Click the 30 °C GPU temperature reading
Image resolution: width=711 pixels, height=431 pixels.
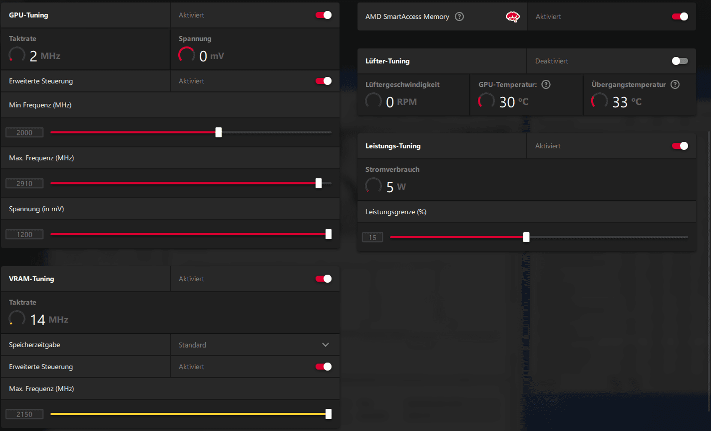tap(514, 102)
